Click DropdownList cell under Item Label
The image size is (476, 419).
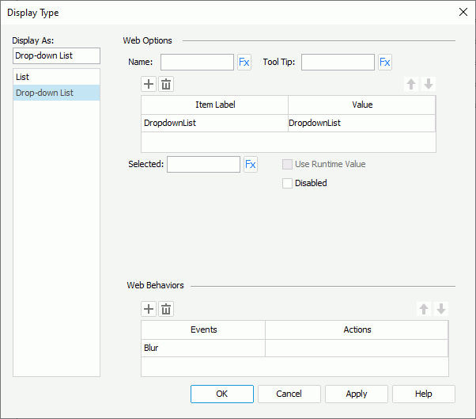point(214,123)
